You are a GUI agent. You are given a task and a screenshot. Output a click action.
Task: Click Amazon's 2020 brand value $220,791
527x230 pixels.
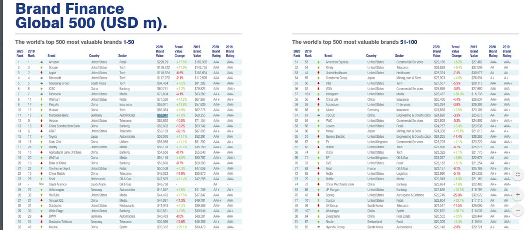[x=163, y=62]
